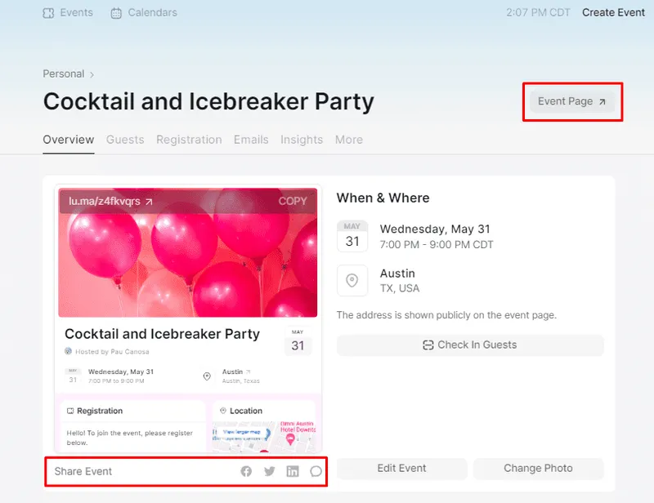Open Calendars in top navigation
Image resolution: width=654 pixels, height=503 pixels.
pos(144,13)
